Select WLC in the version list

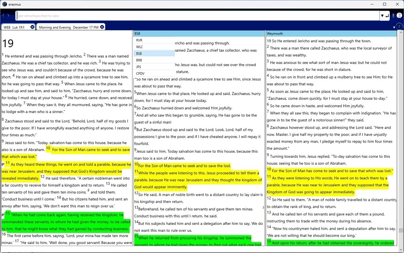[139, 47]
